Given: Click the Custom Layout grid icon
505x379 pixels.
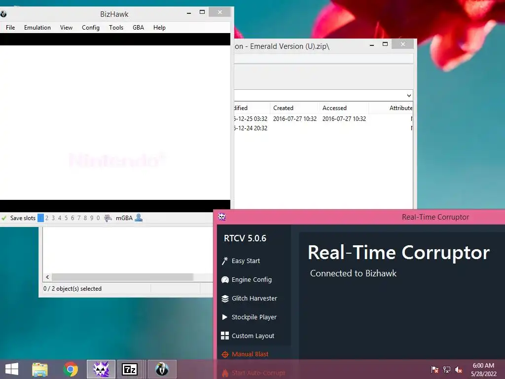Looking at the screenshot, I should (x=225, y=336).
